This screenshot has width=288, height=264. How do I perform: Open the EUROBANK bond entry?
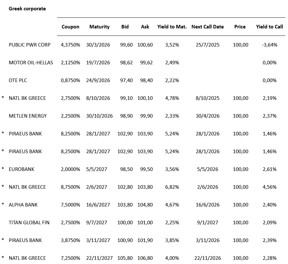[x=21, y=169]
